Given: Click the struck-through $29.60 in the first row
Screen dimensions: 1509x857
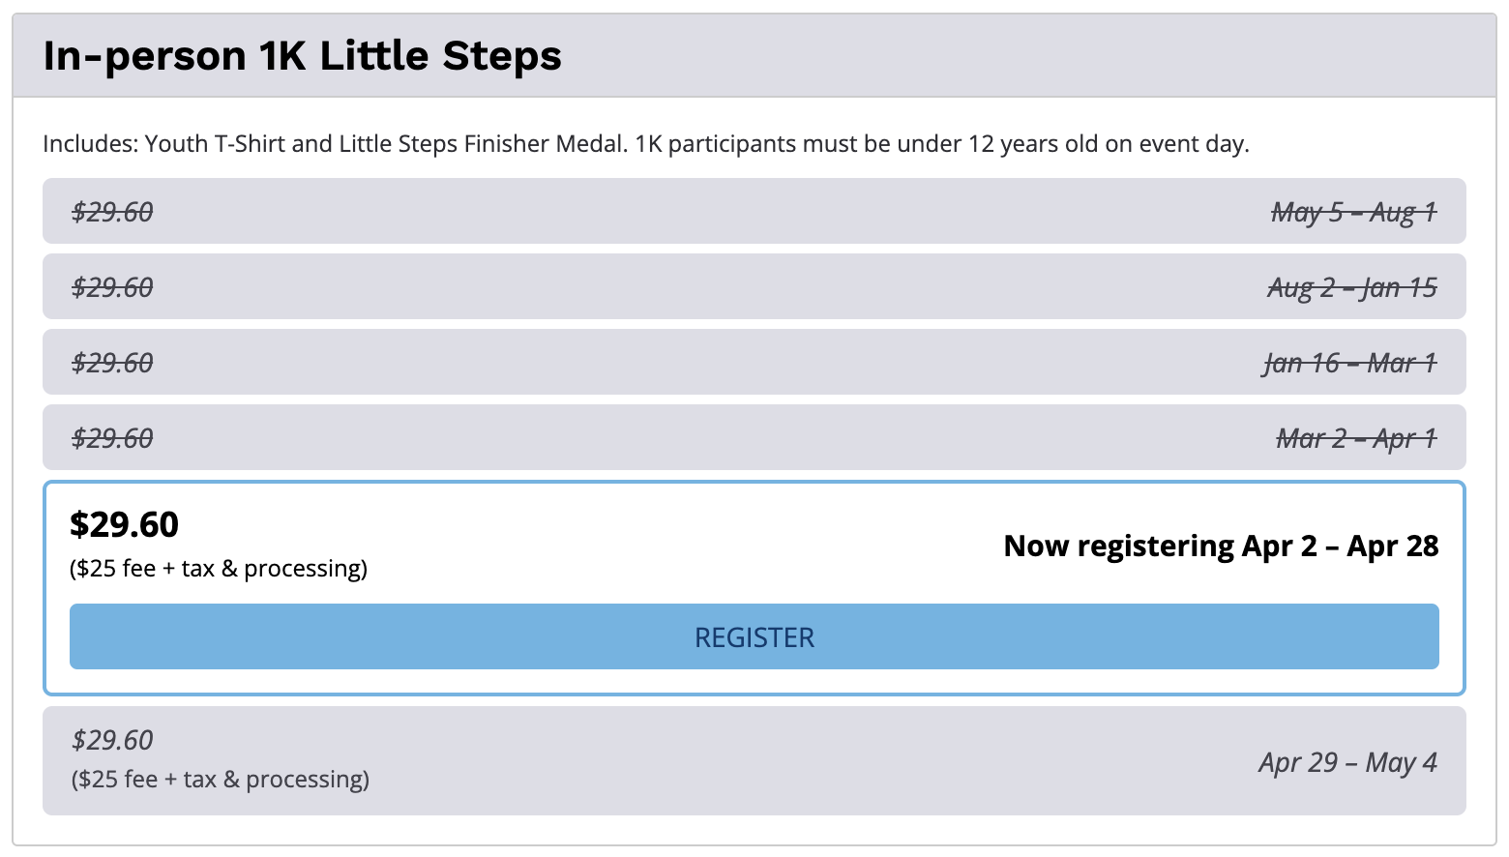Looking at the screenshot, I should coord(112,212).
